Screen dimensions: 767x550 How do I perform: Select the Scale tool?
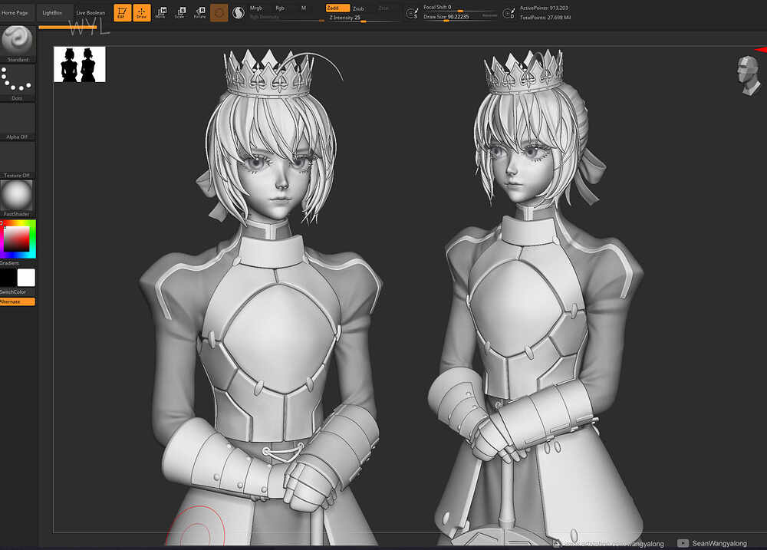180,13
